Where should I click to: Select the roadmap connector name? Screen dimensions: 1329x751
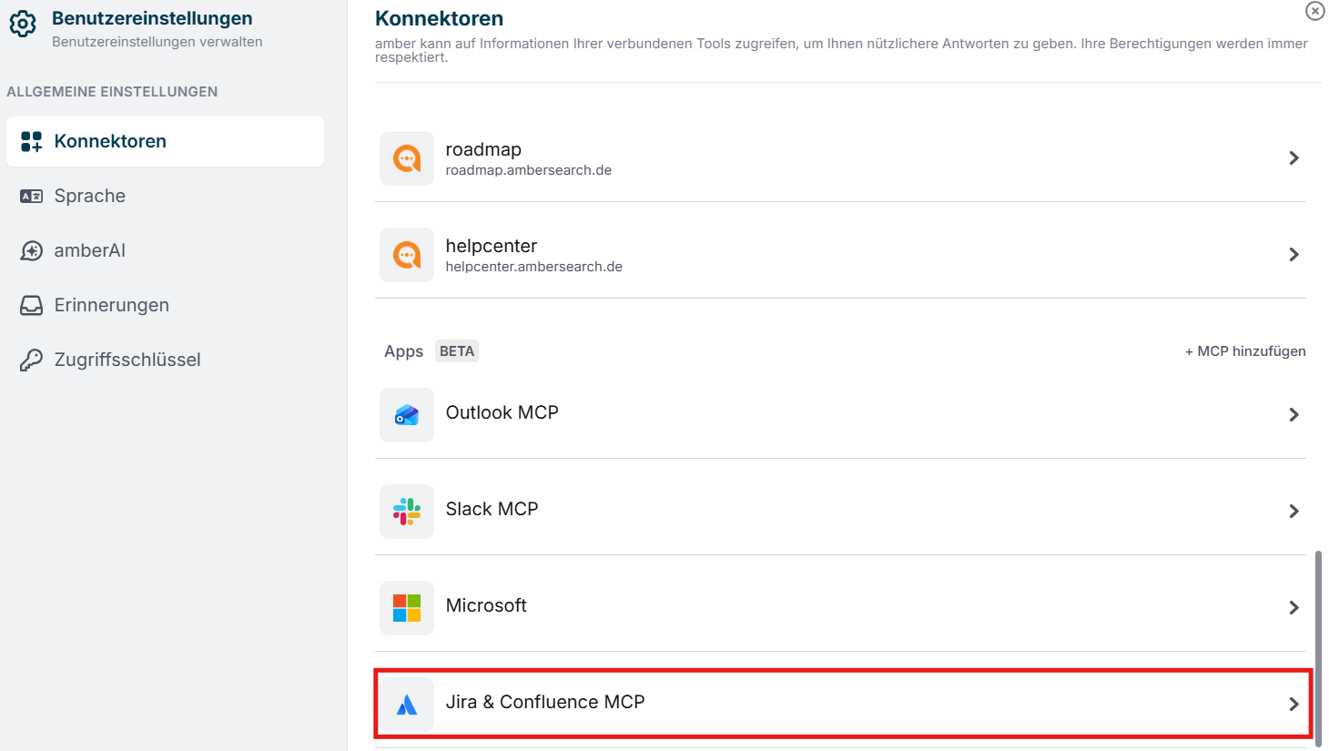[483, 149]
